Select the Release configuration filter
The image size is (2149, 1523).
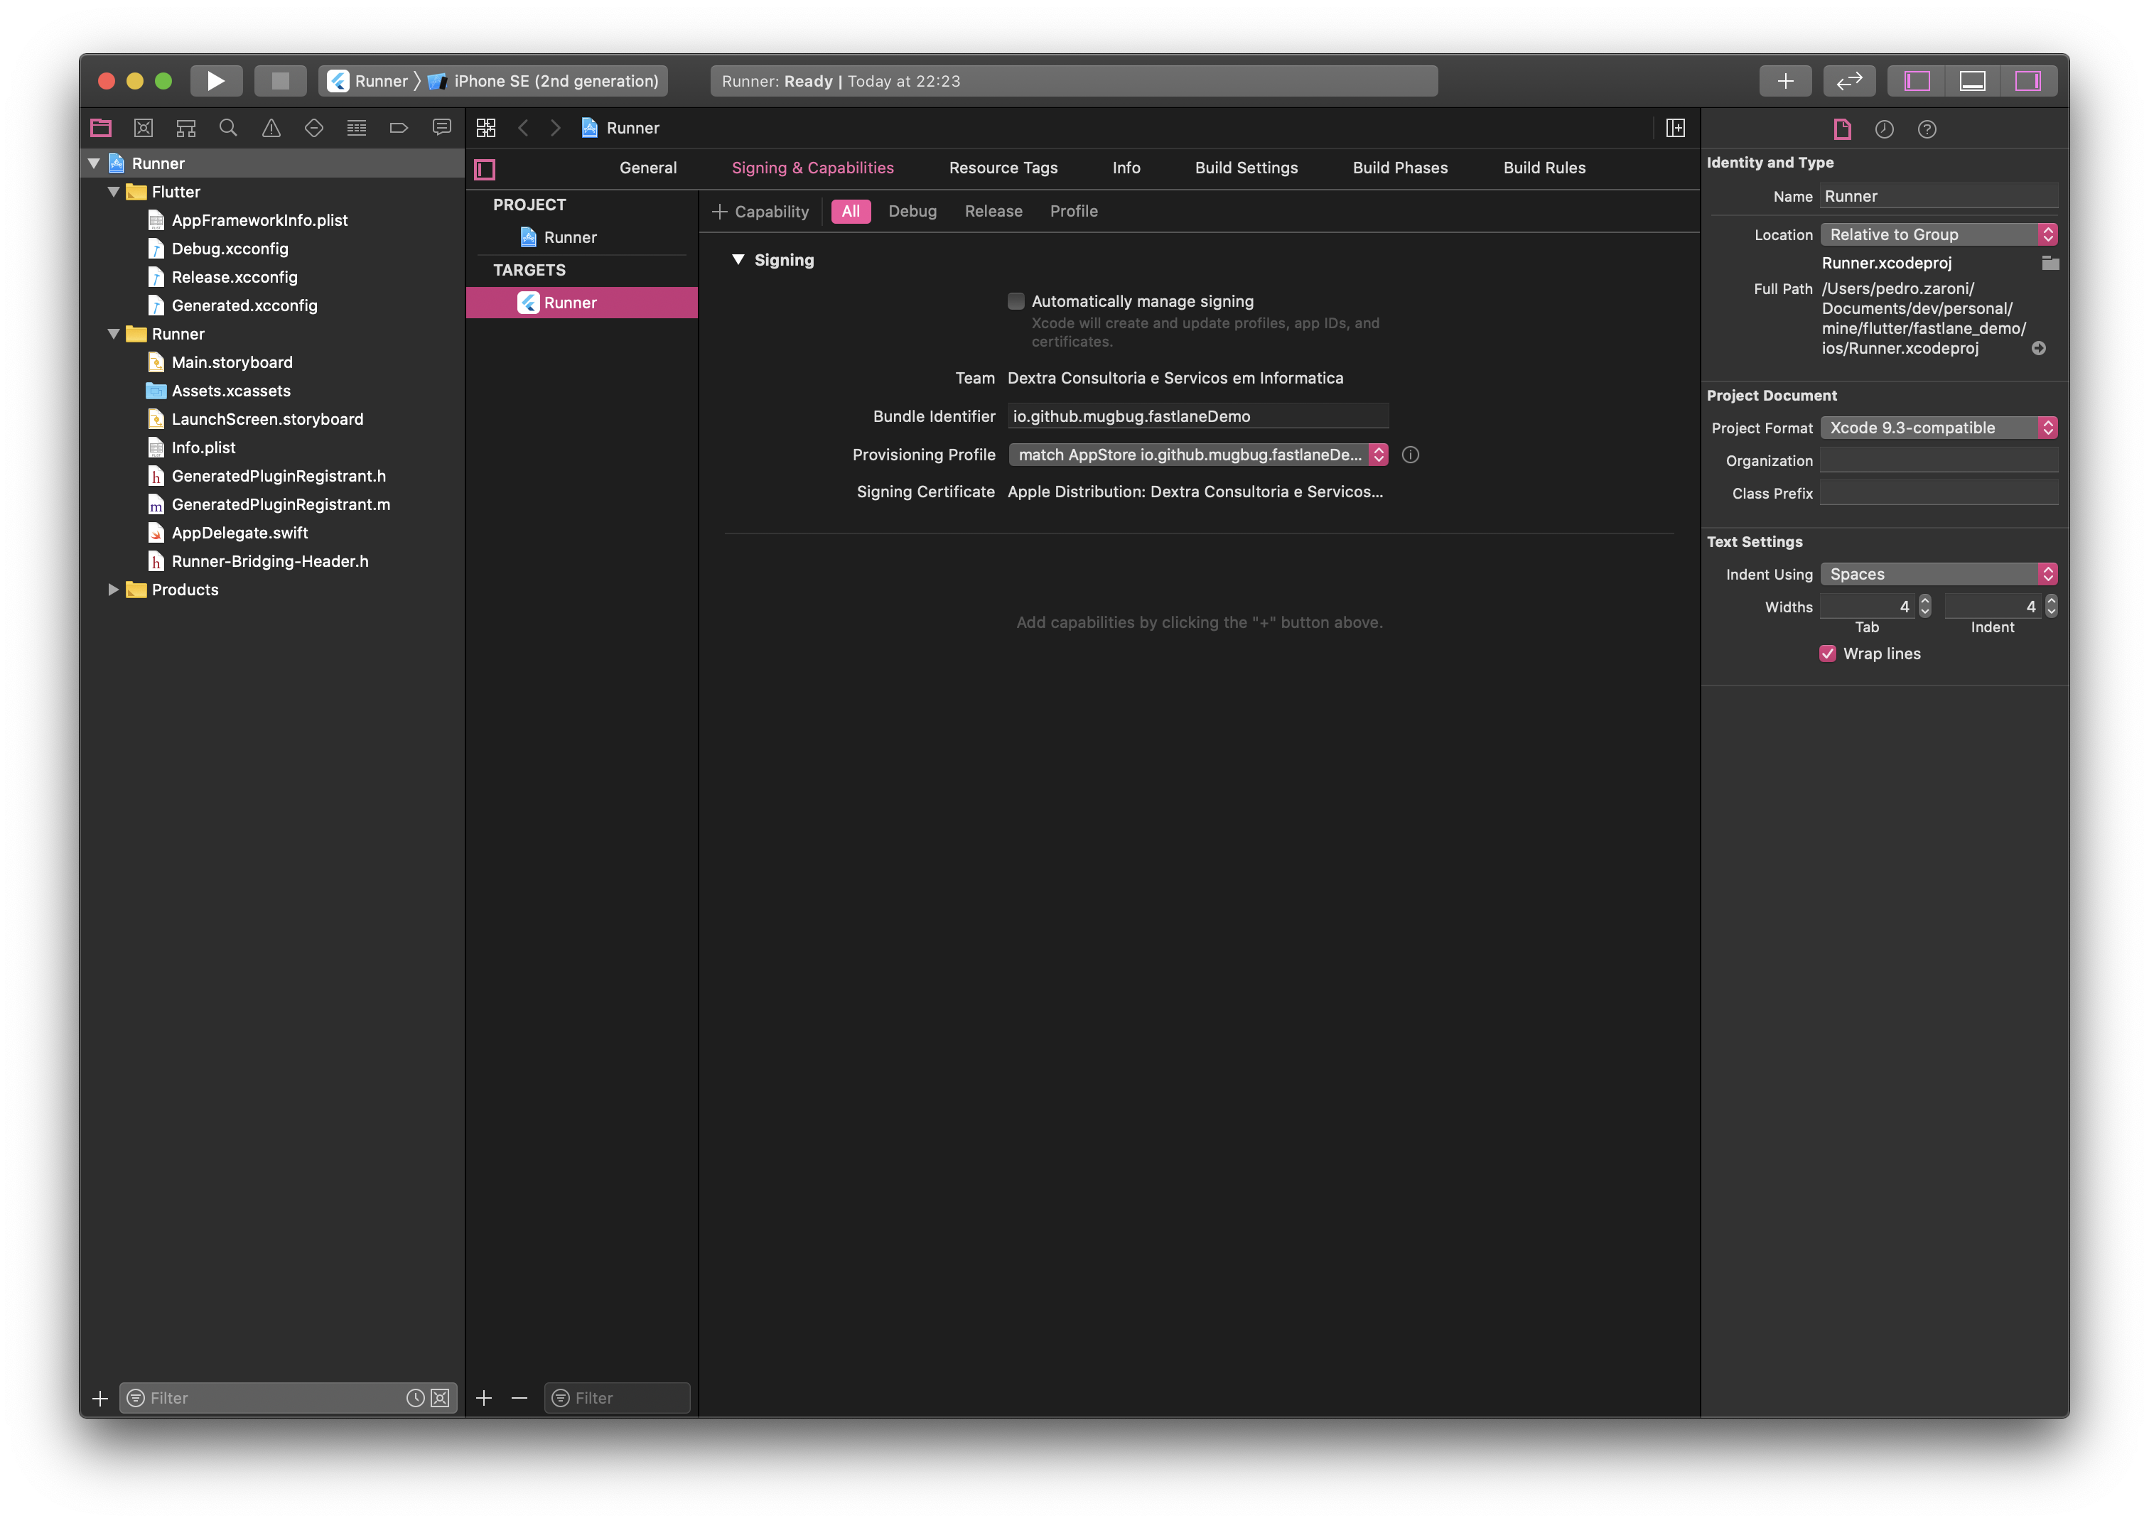pyautogui.click(x=993, y=211)
